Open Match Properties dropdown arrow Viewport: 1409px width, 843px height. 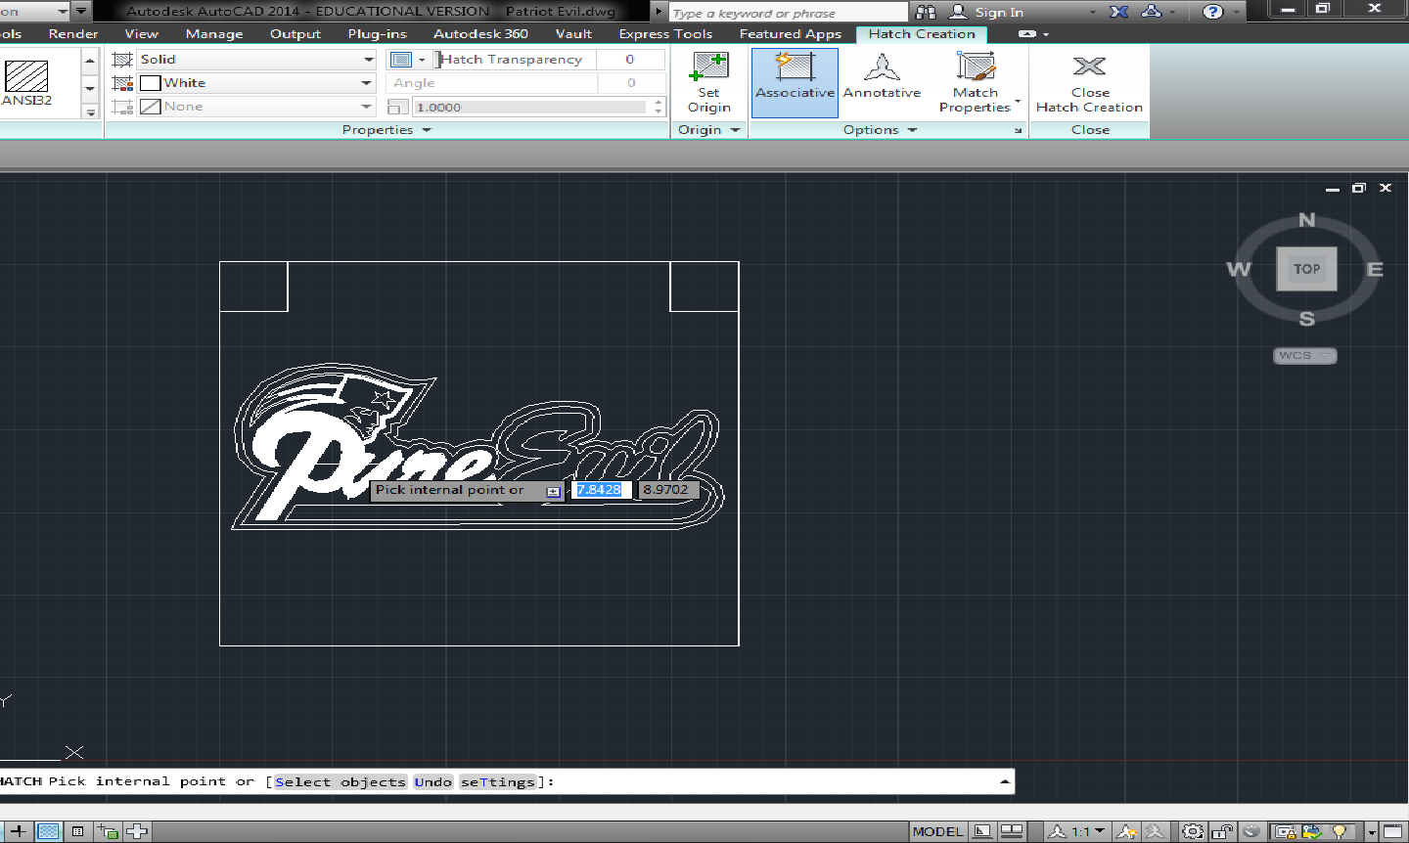tap(1018, 101)
